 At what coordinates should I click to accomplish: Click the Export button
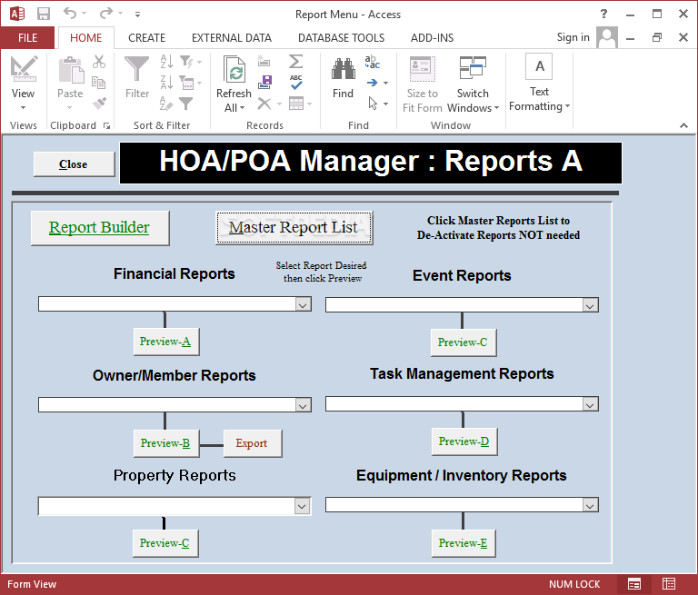pyautogui.click(x=252, y=443)
